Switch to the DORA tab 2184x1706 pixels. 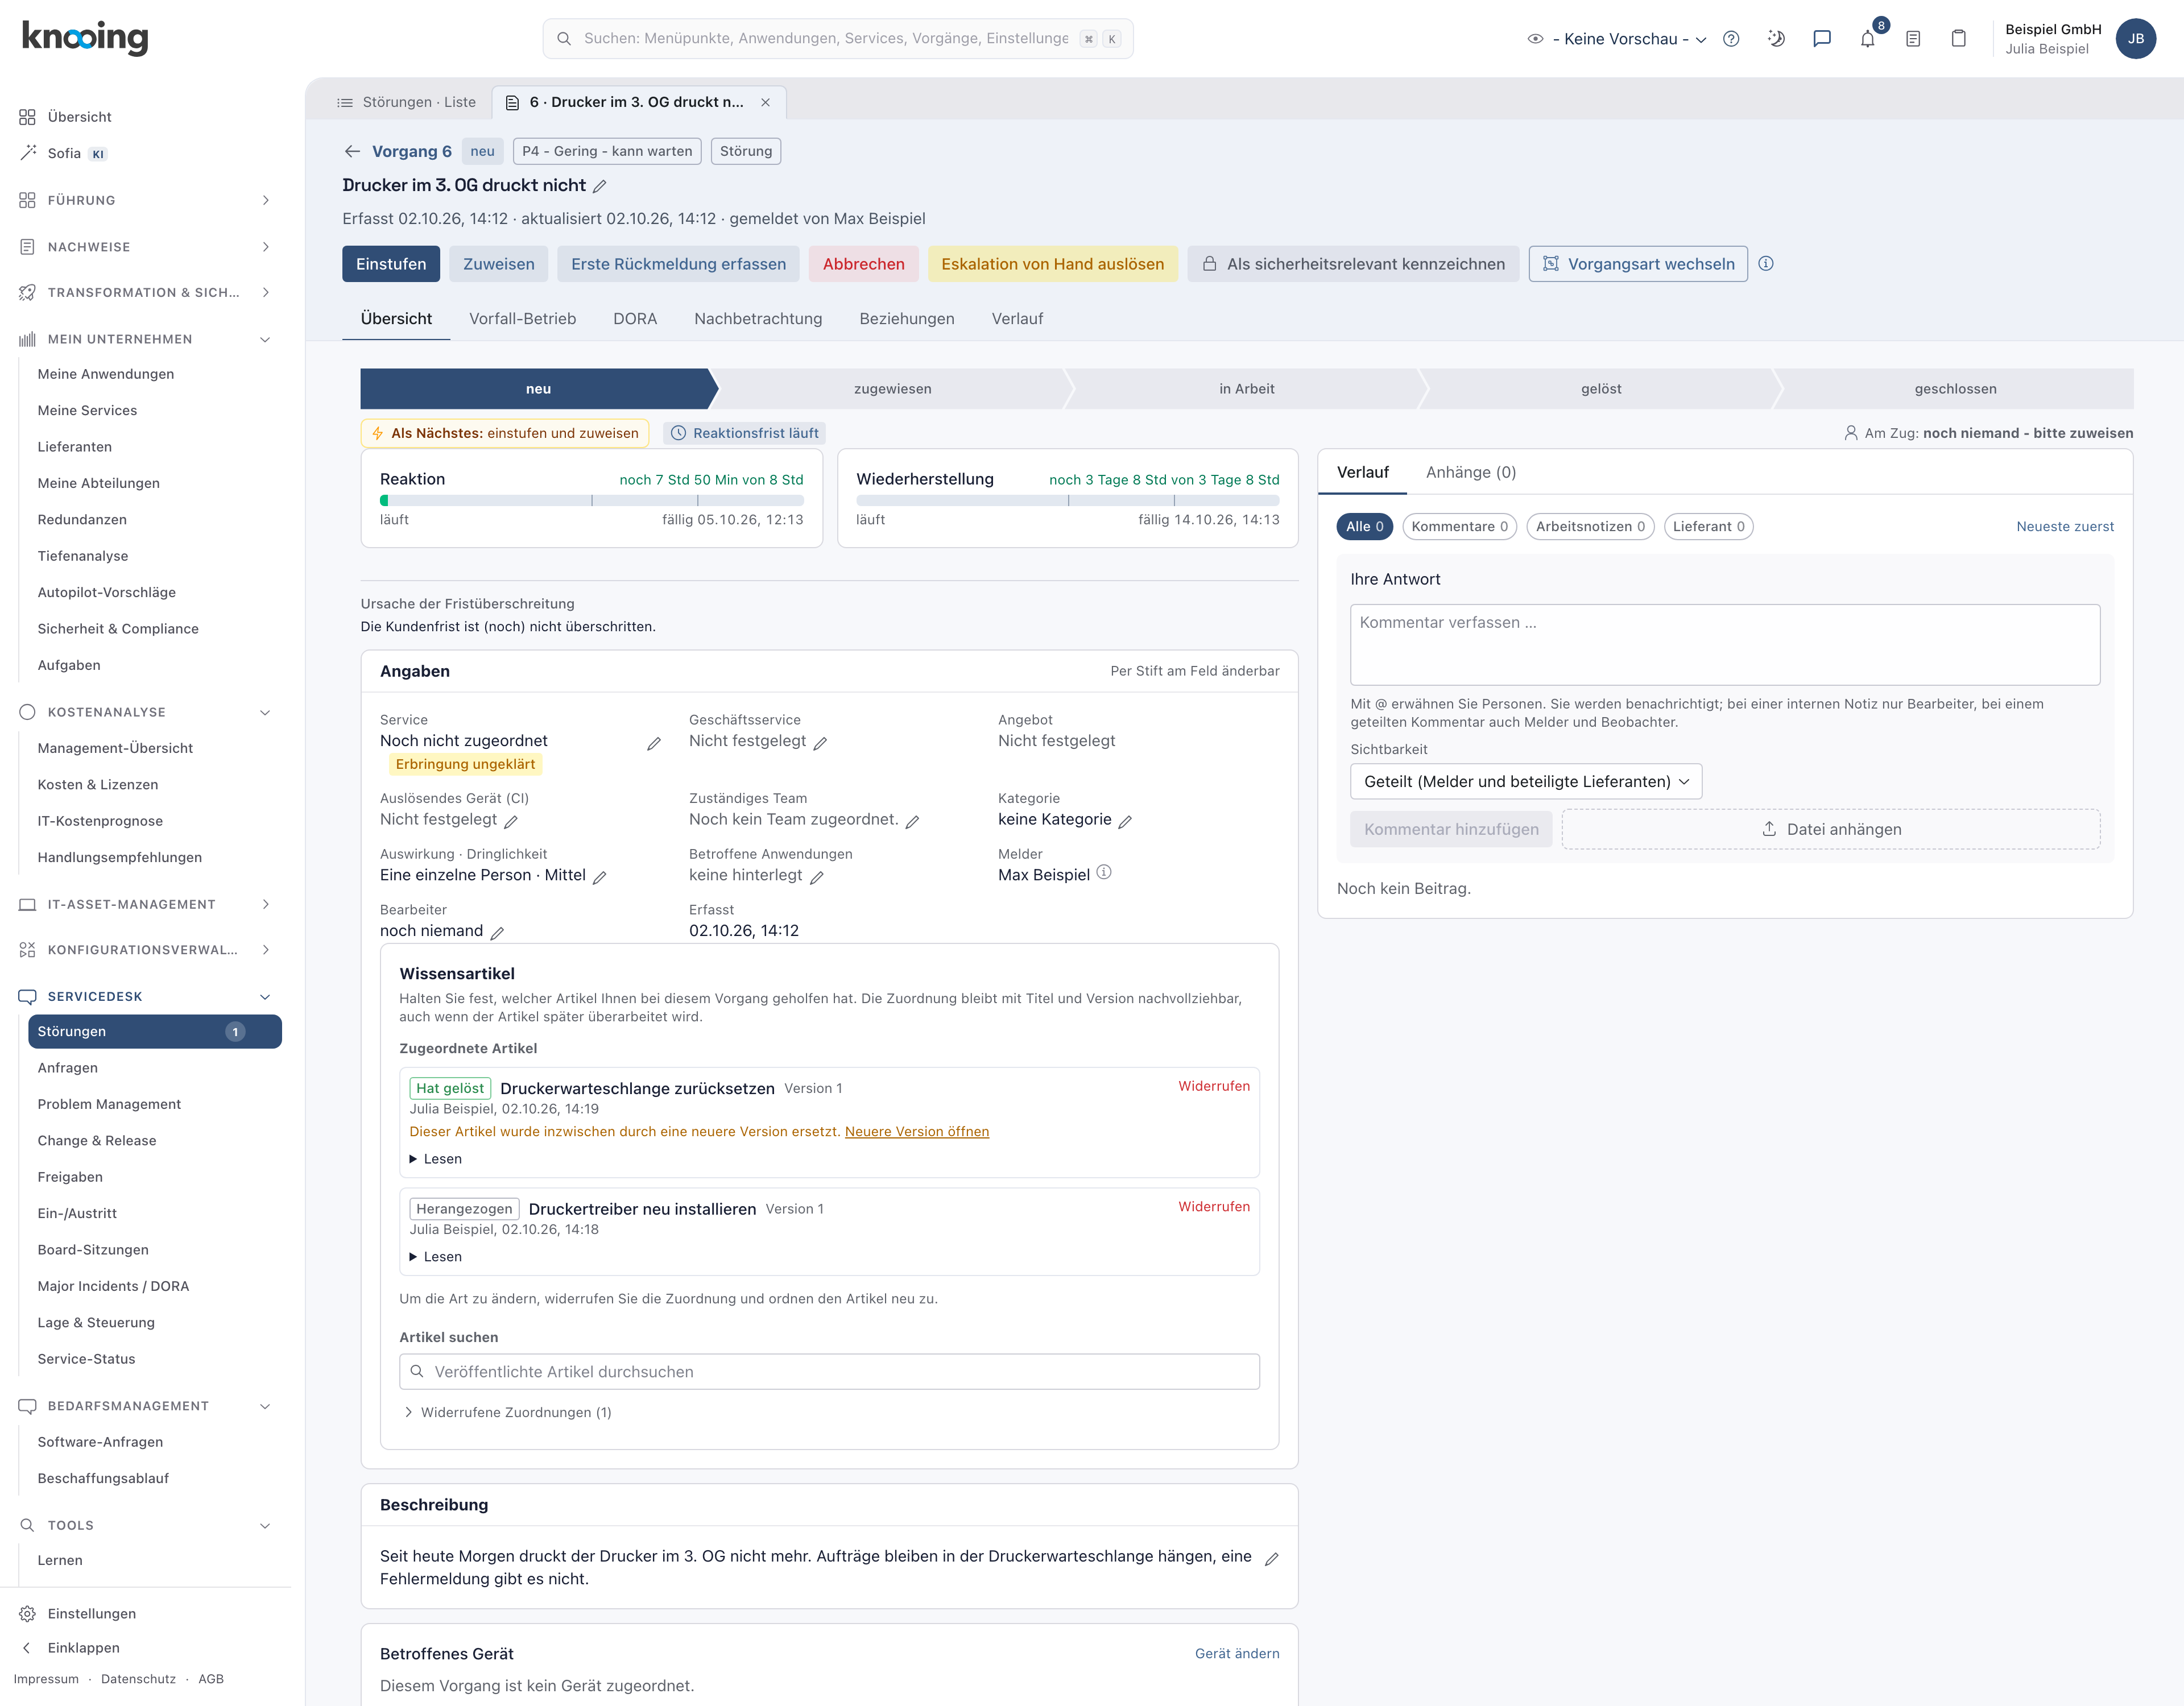(x=635, y=319)
